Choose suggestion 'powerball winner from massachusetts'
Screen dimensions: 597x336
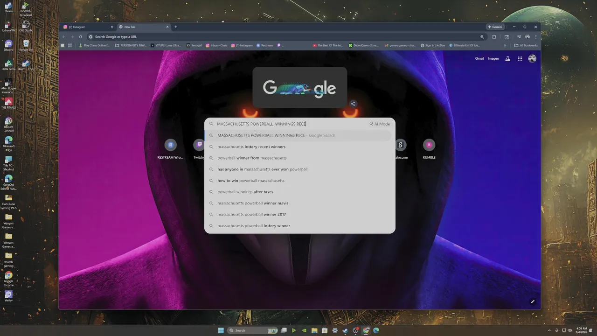click(300, 158)
